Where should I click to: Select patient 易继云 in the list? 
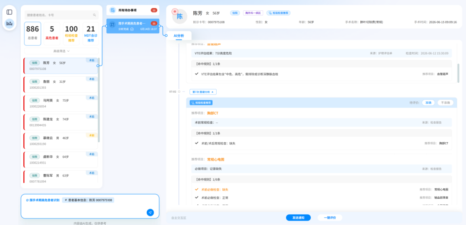tap(61, 141)
